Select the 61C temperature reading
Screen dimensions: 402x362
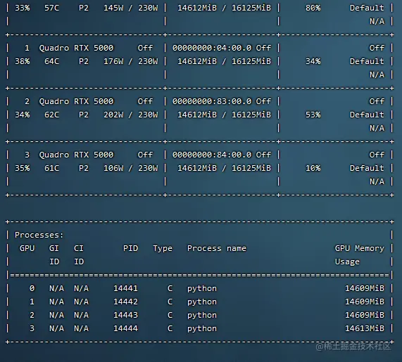click(x=51, y=168)
